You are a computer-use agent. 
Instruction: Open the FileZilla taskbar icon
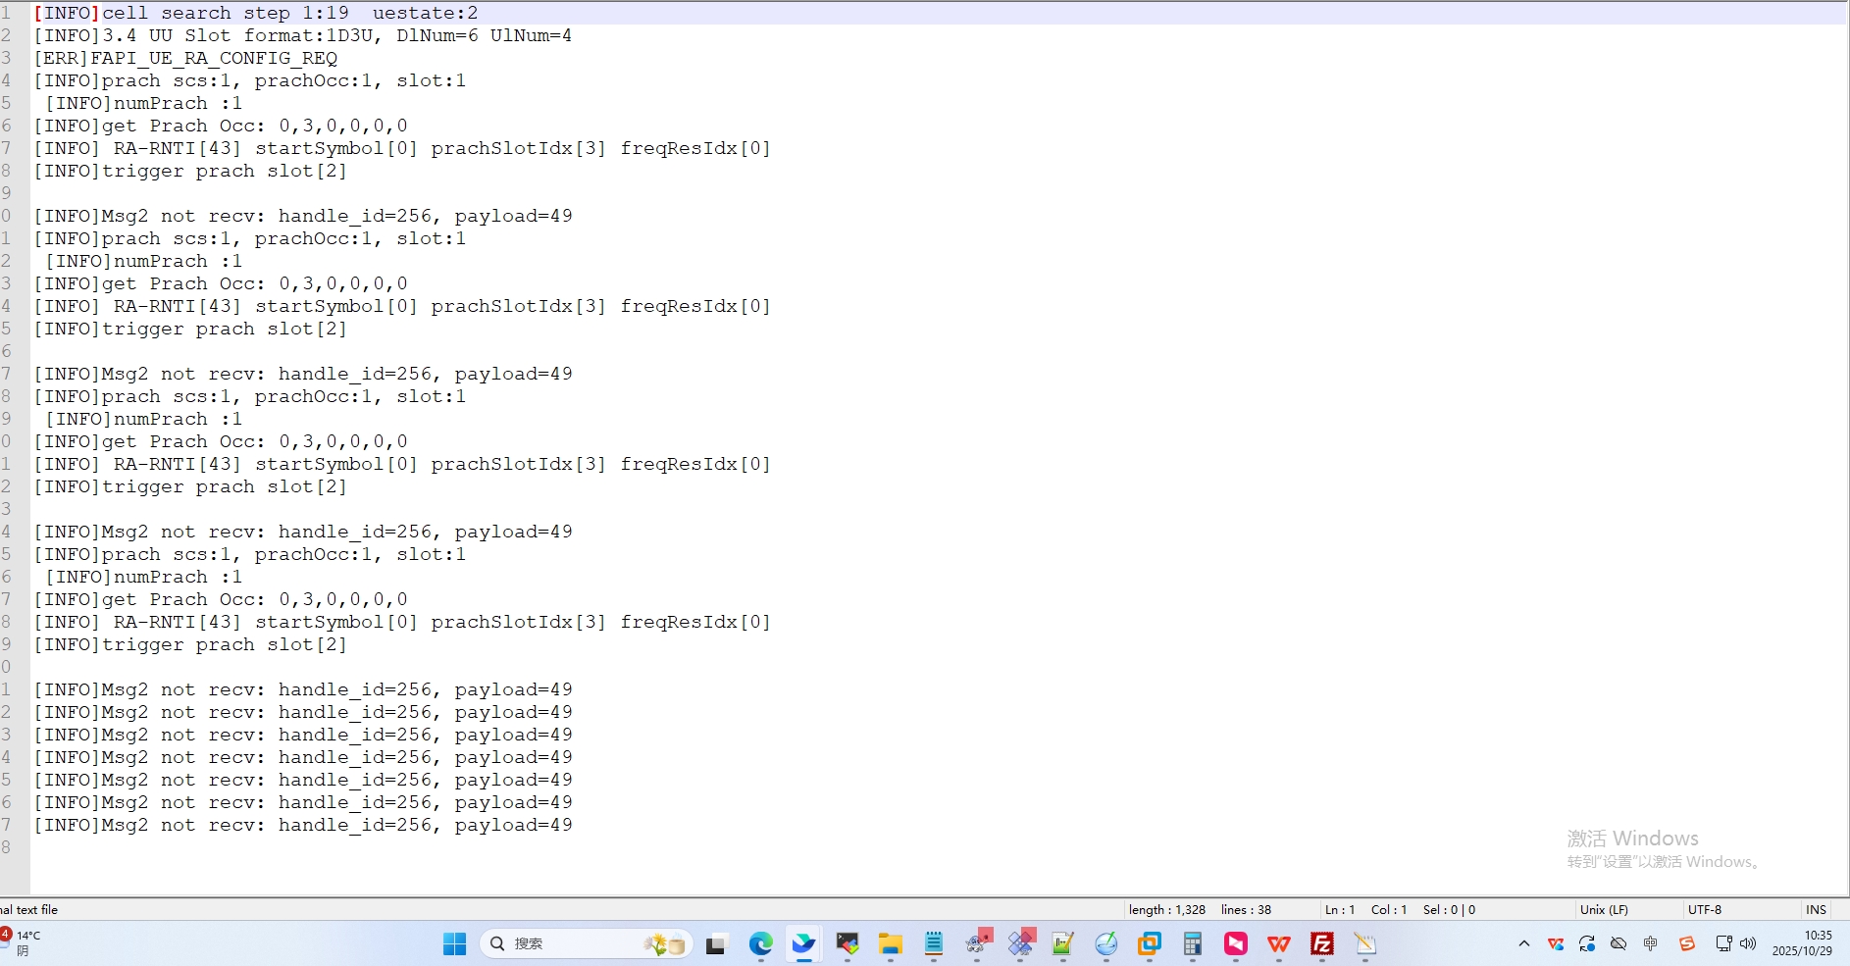(x=1321, y=943)
